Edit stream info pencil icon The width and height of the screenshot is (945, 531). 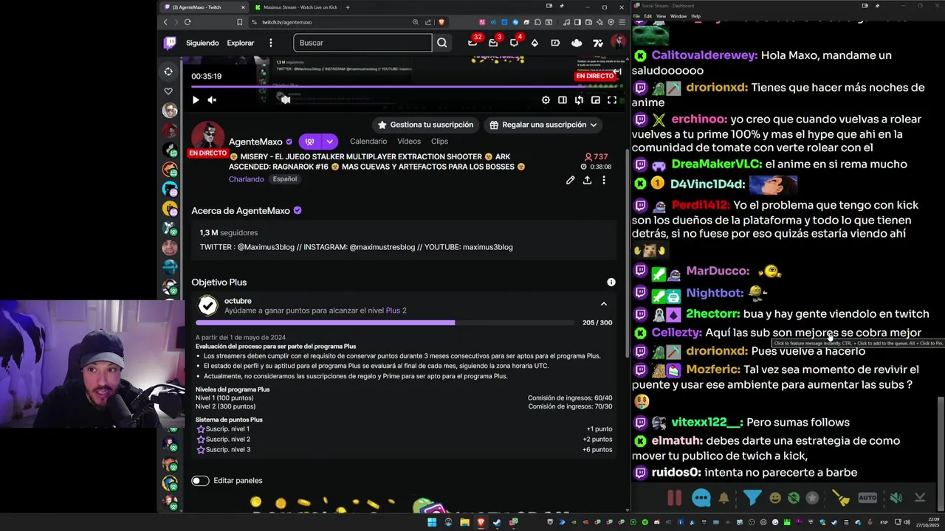571,180
